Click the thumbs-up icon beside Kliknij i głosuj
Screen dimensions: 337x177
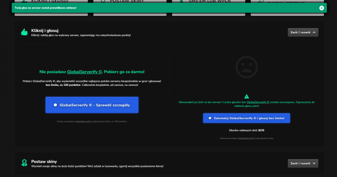[24, 32]
